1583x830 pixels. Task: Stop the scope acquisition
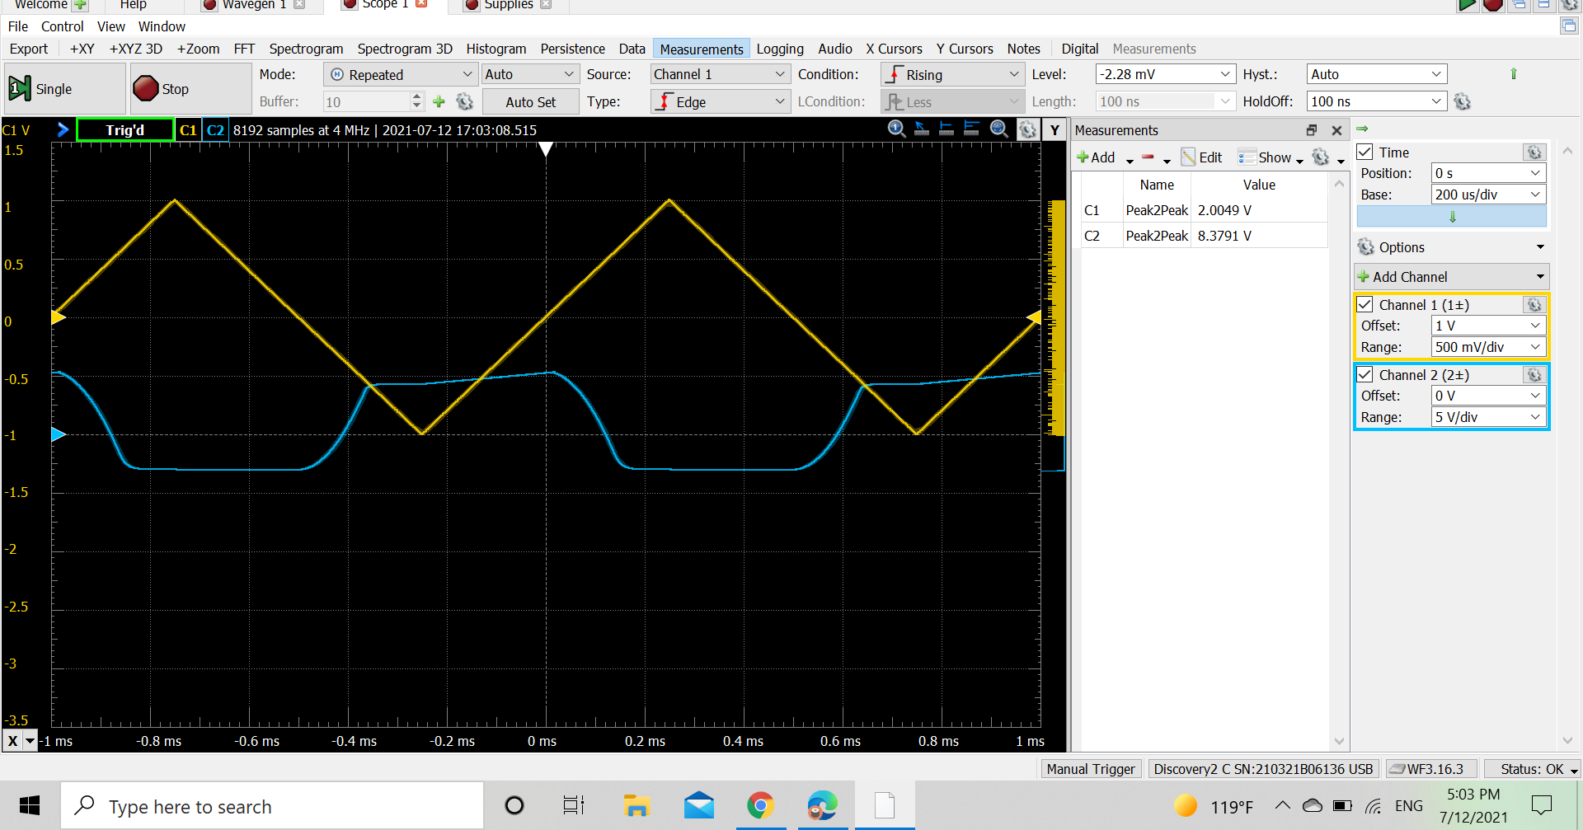click(x=190, y=89)
